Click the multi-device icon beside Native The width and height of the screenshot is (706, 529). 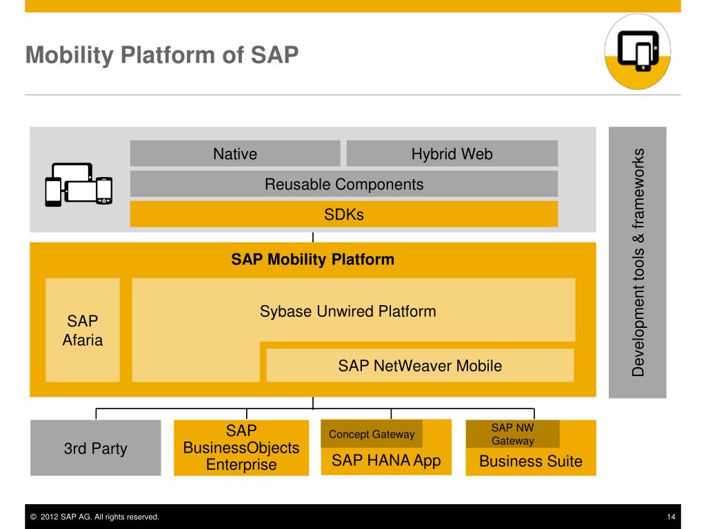click(79, 185)
